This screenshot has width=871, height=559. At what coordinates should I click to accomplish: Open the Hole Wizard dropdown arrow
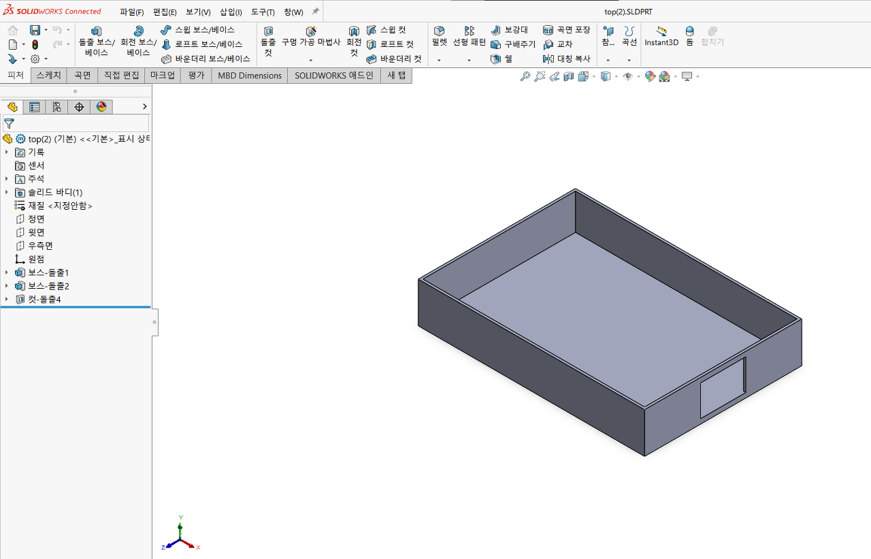coord(311,60)
